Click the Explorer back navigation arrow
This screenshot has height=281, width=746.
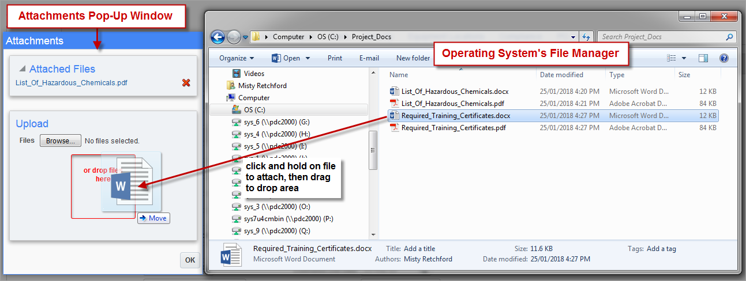pos(218,37)
